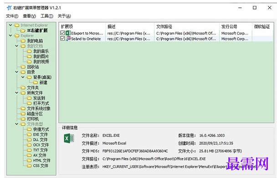Screen dimensions: 277x178
Task: Click the creation time 2020/09/23 value
Action: (x=216, y=143)
